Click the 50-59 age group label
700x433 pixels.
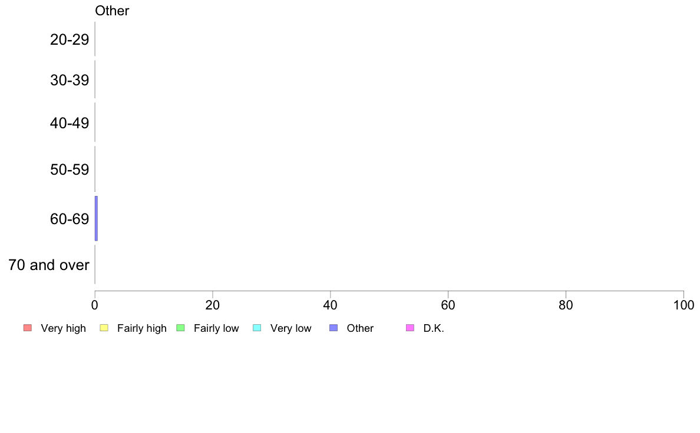[x=70, y=169]
